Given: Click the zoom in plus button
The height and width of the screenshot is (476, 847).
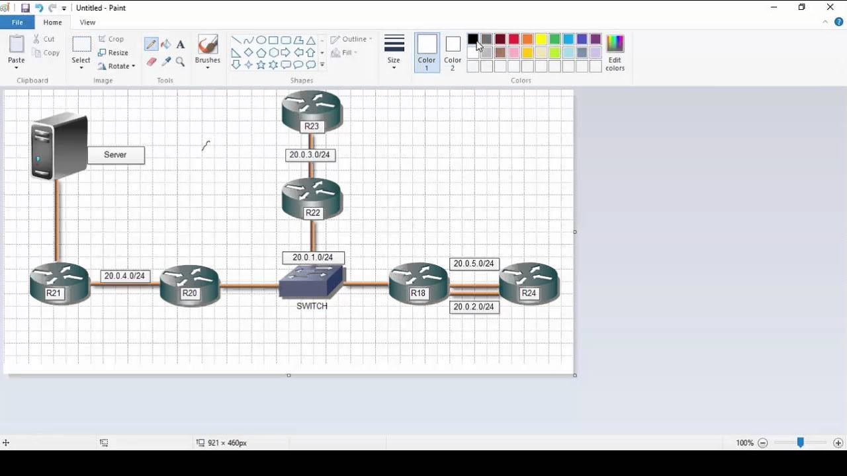Looking at the screenshot, I should (x=838, y=443).
